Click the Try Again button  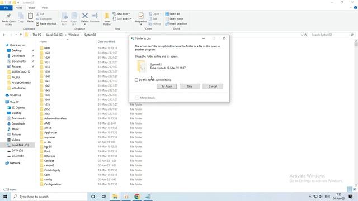point(167,87)
